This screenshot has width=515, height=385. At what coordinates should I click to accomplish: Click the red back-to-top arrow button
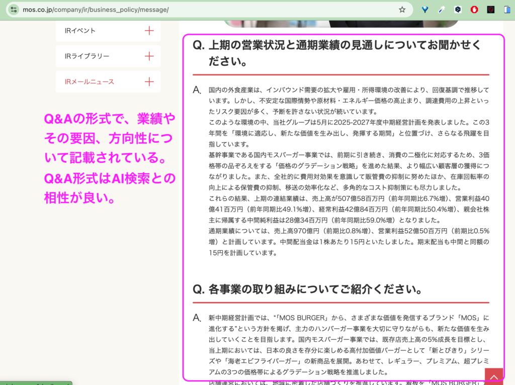point(494,376)
